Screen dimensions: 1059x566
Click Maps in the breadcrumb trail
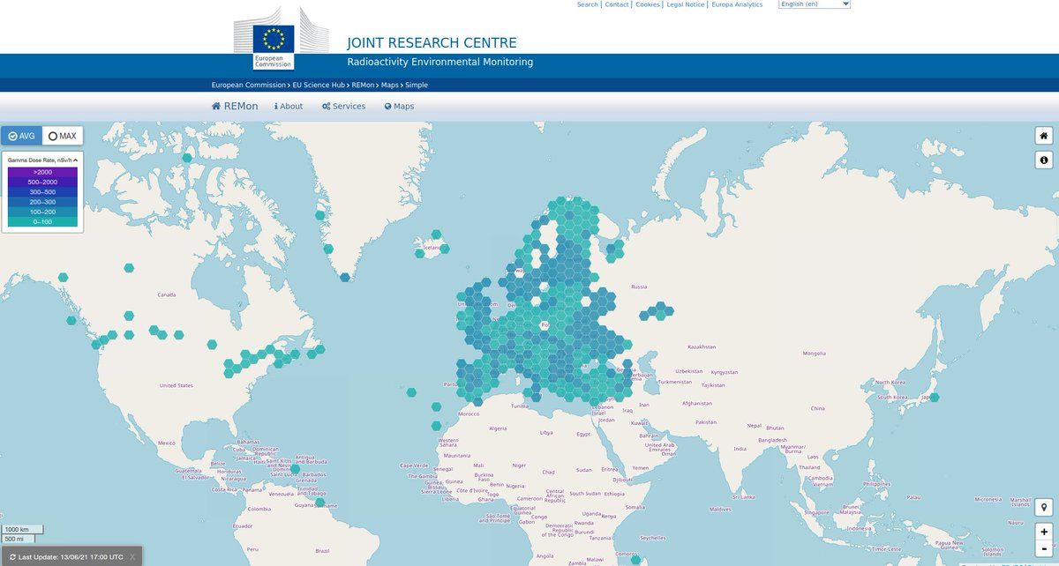[390, 85]
